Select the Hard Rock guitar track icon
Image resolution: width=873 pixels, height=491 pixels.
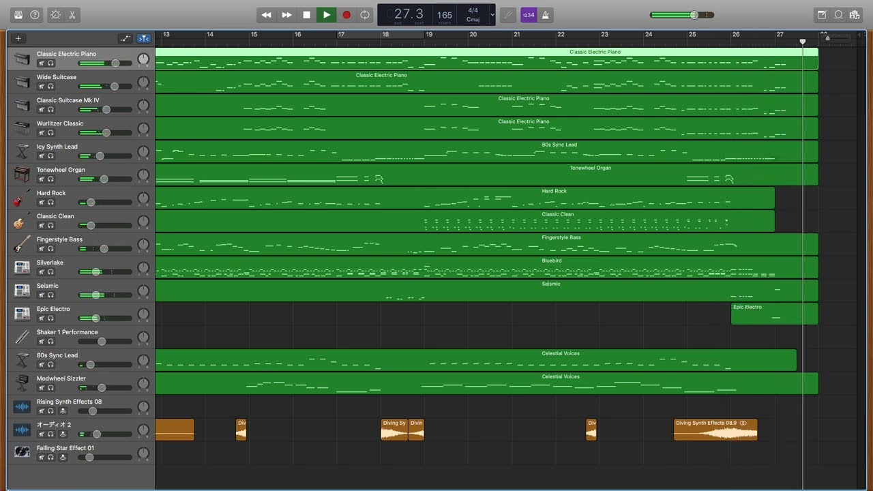pyautogui.click(x=23, y=198)
